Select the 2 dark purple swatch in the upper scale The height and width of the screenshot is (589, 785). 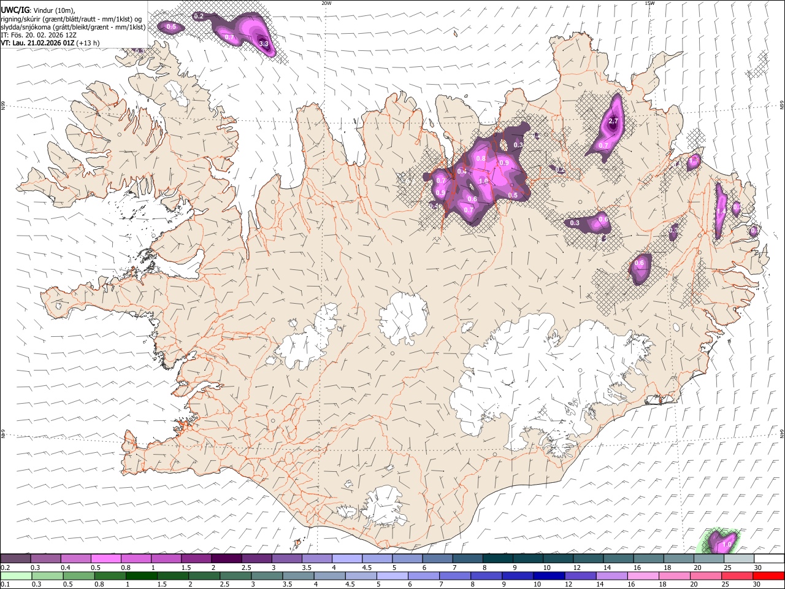point(226,558)
